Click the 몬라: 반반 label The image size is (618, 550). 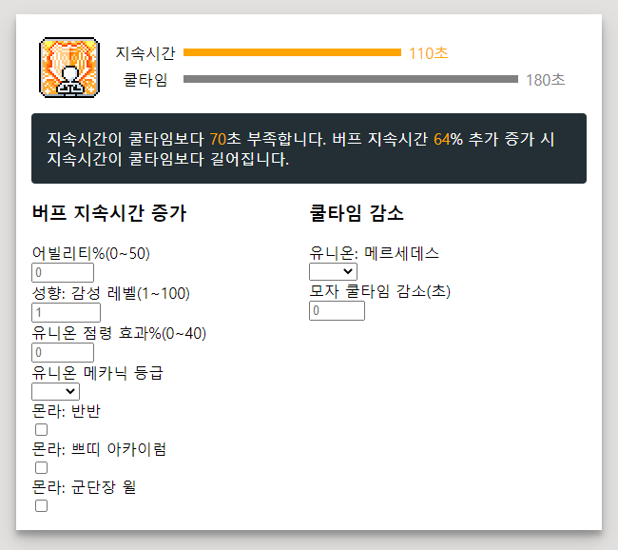coord(67,411)
